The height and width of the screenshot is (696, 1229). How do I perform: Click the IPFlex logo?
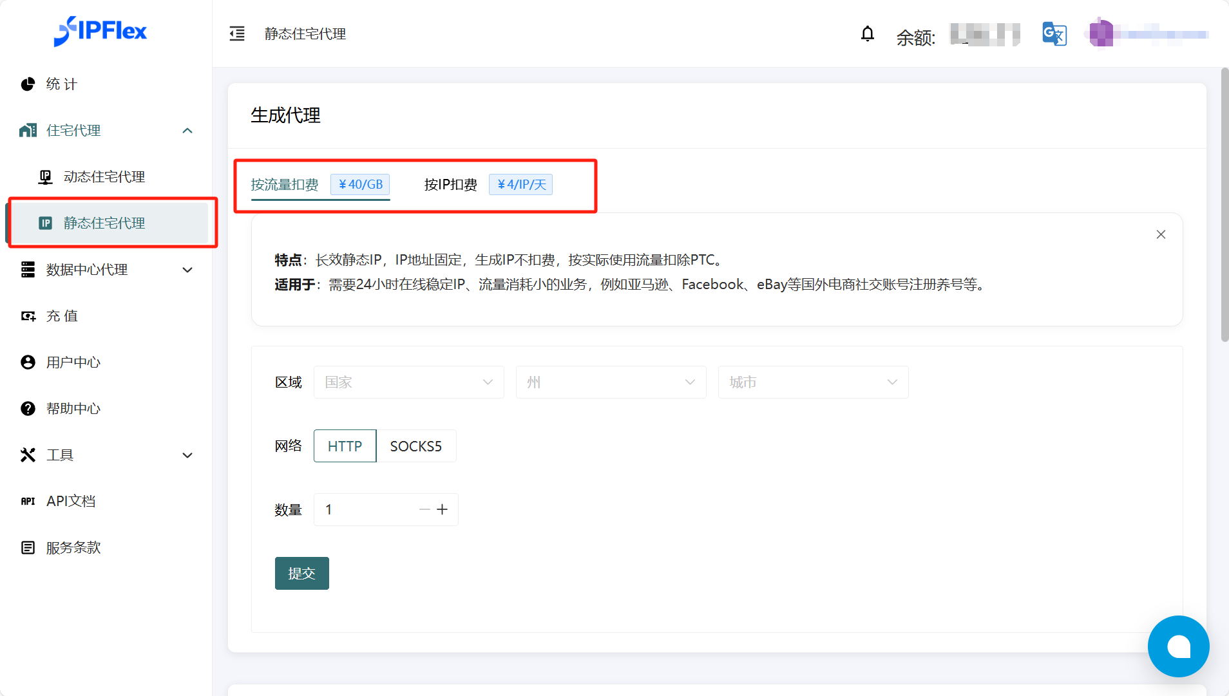tap(100, 31)
